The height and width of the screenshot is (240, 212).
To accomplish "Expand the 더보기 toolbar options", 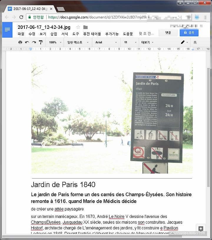I will tap(147, 42).
